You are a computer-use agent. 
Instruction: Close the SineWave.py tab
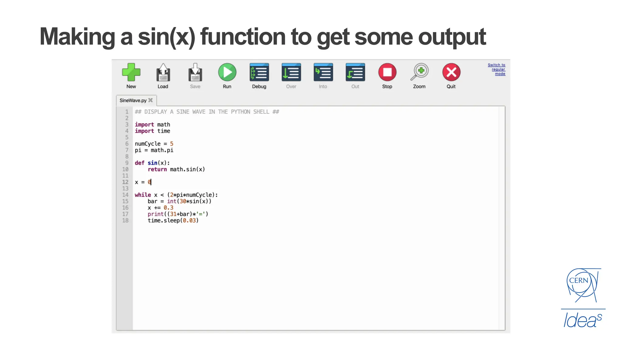151,100
